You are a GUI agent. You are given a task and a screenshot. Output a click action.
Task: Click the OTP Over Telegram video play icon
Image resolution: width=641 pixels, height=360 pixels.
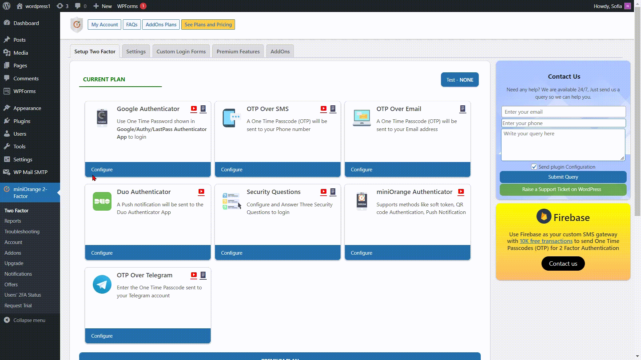[x=194, y=275]
